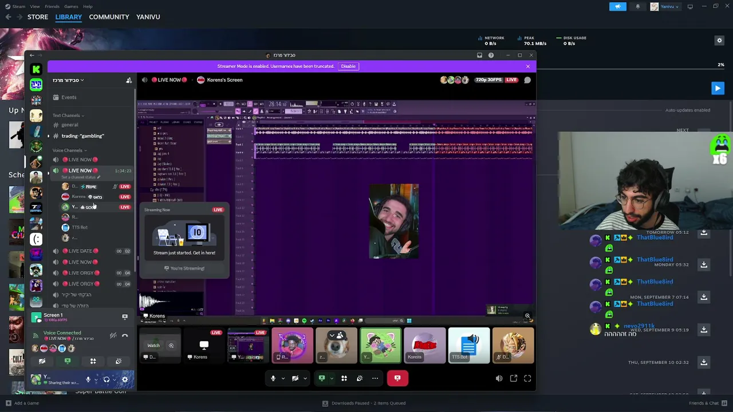Open the soundboard icon in the left voice panel

(119, 361)
